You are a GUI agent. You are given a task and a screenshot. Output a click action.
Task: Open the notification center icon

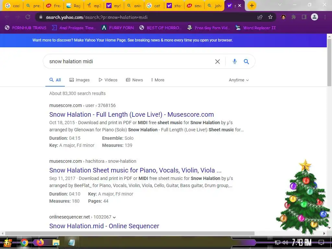(321, 243)
